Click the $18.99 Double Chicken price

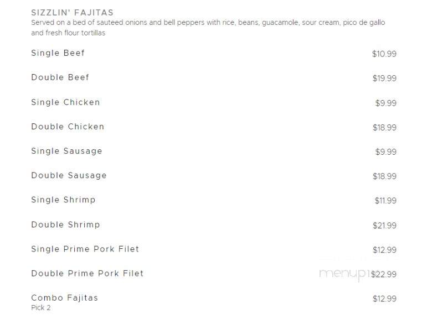pyautogui.click(x=384, y=127)
